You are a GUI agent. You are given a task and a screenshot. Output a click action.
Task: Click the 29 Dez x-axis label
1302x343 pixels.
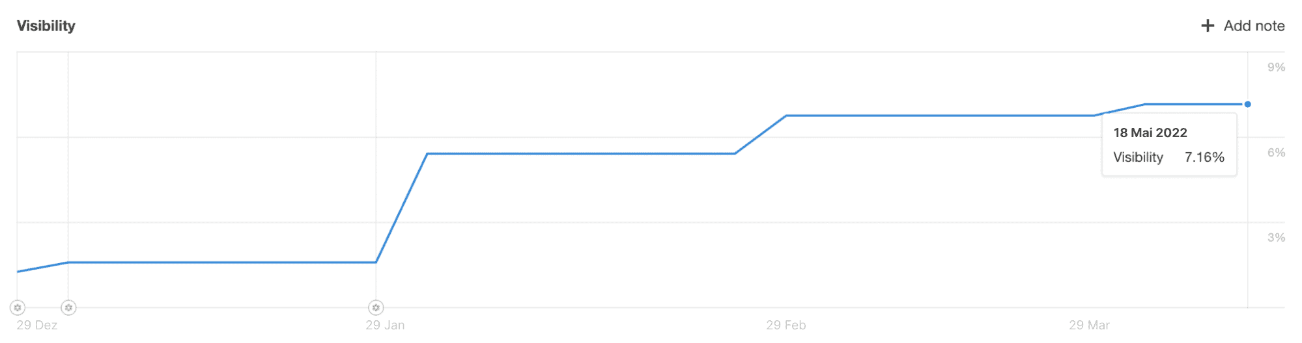pos(37,325)
